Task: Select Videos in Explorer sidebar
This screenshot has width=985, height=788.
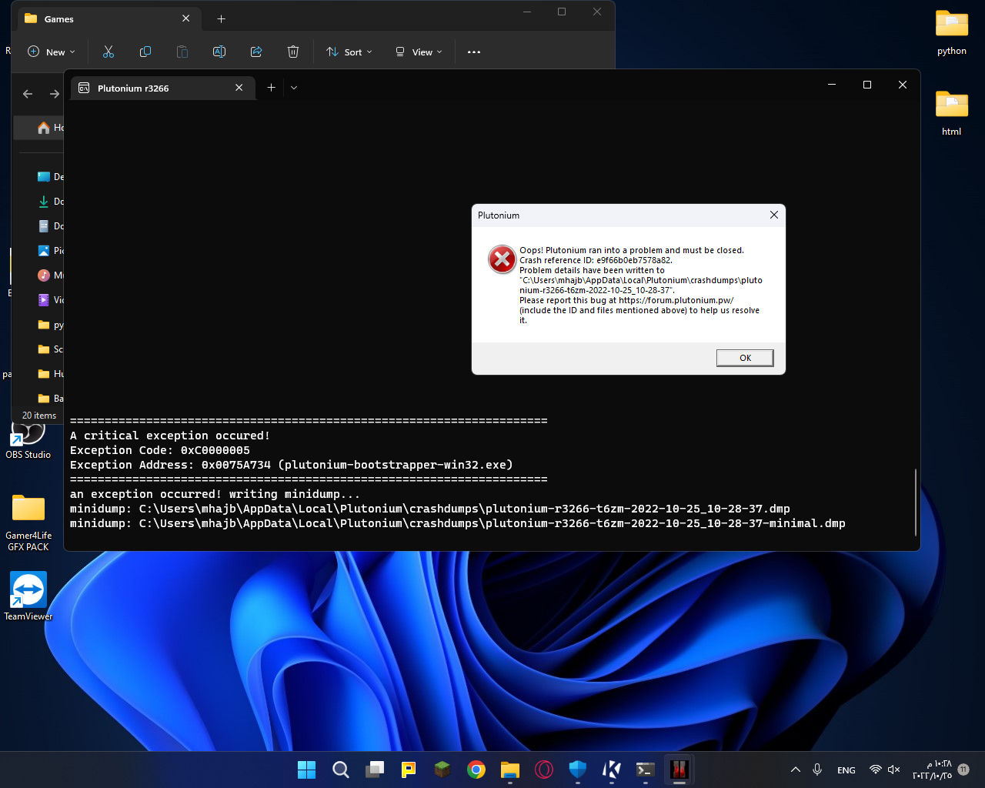Action: coord(50,300)
